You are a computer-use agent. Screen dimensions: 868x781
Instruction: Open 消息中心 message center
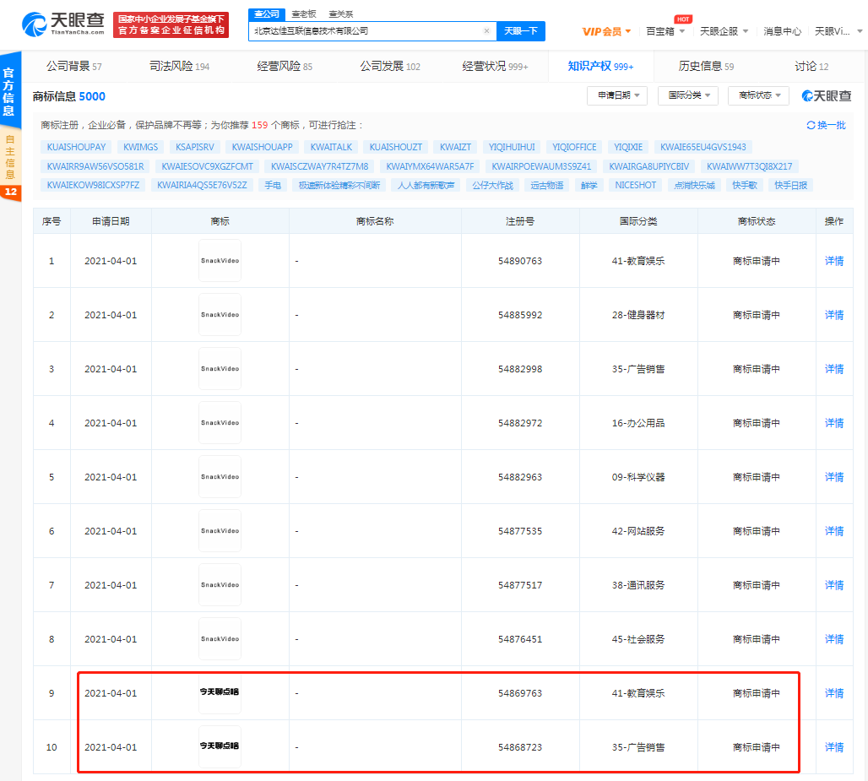tap(787, 30)
